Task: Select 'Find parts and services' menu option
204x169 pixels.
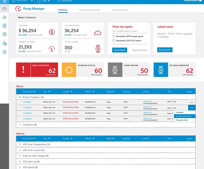Action: 183,116
